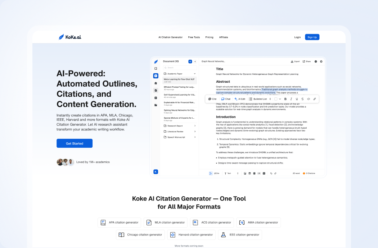This screenshot has width=378, height=248.
Task: Open the highlight color swatch picker
Action: 277,99
